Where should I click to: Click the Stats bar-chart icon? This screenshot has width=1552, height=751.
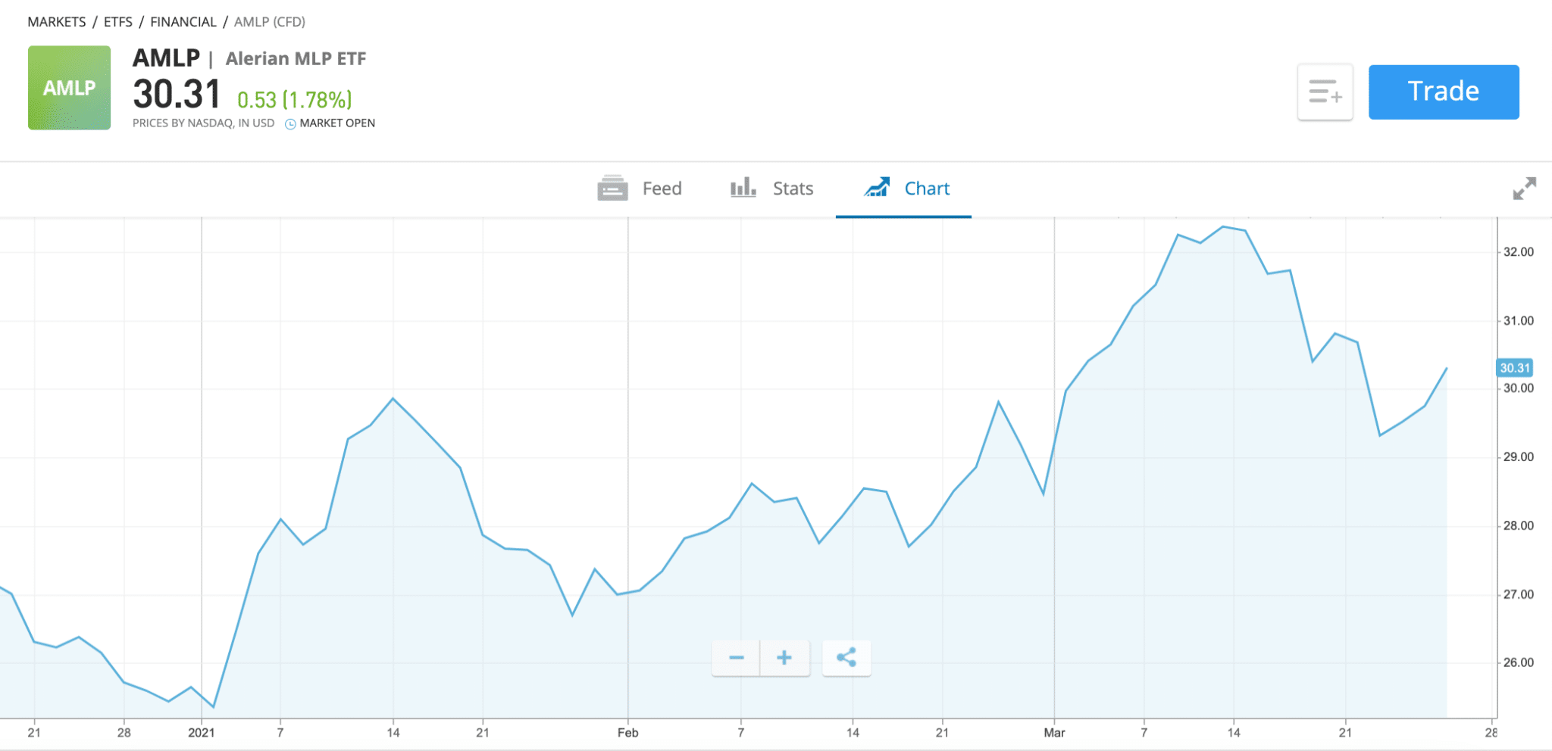click(742, 188)
